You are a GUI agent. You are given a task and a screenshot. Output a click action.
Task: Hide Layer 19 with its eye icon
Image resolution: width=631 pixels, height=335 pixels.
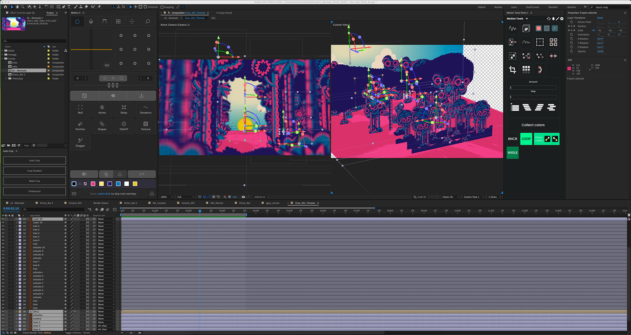3,223
